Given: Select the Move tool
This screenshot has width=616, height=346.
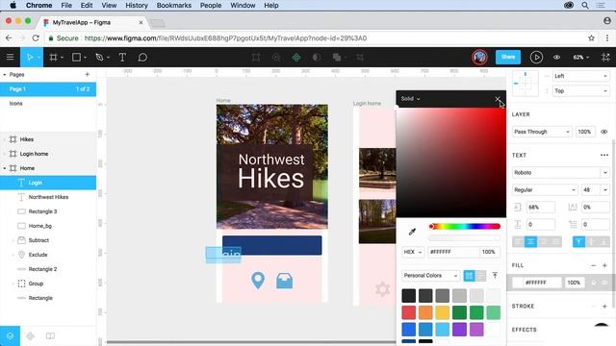Looking at the screenshot, I should point(30,58).
